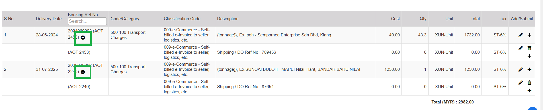
Task: Add a line under row 1 entry
Action: click(529, 35)
